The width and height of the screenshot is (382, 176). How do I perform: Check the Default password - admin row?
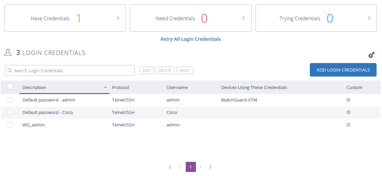10,100
